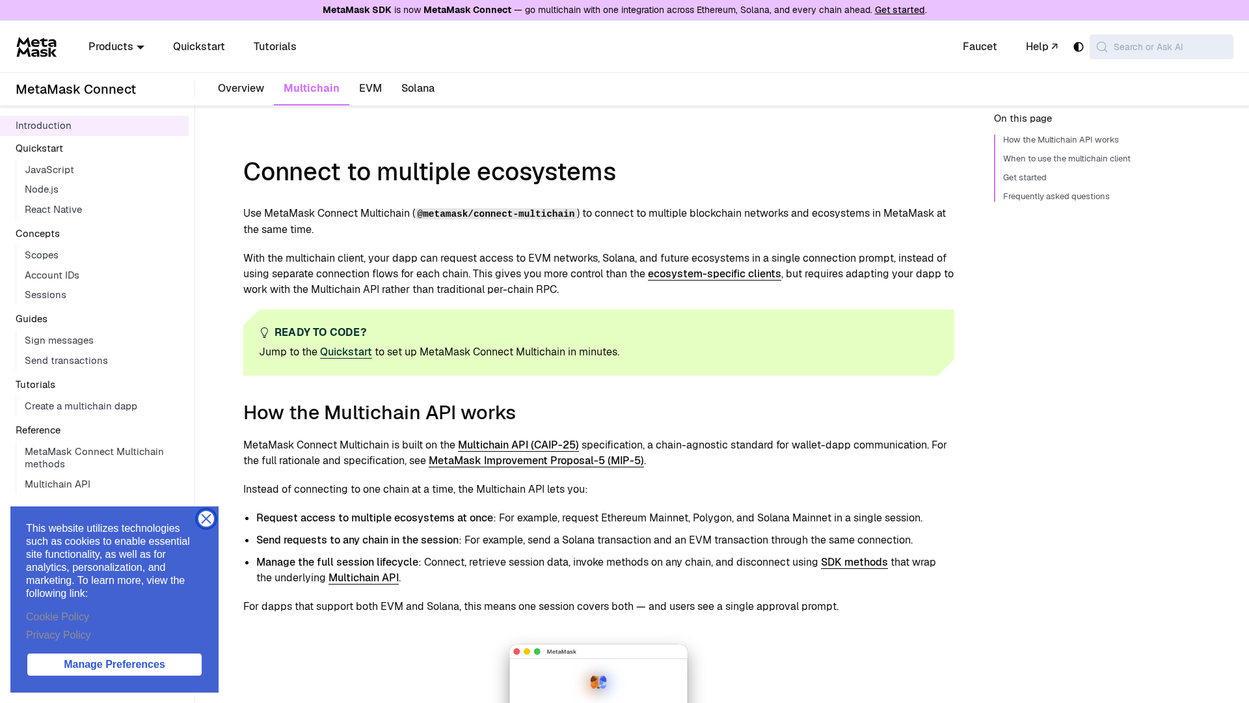Image resolution: width=1249 pixels, height=703 pixels.
Task: Open the Products dropdown menu
Action: point(116,47)
